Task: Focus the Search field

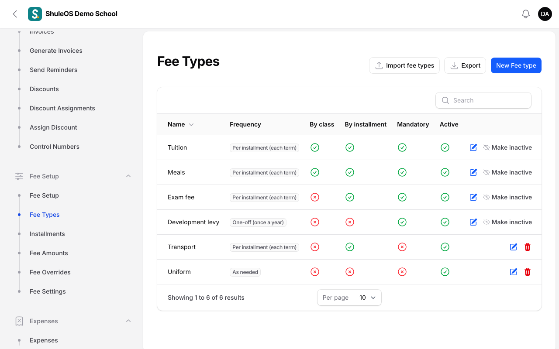Action: (x=483, y=100)
